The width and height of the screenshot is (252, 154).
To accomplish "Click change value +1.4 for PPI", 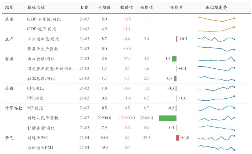I will click(x=127, y=98).
